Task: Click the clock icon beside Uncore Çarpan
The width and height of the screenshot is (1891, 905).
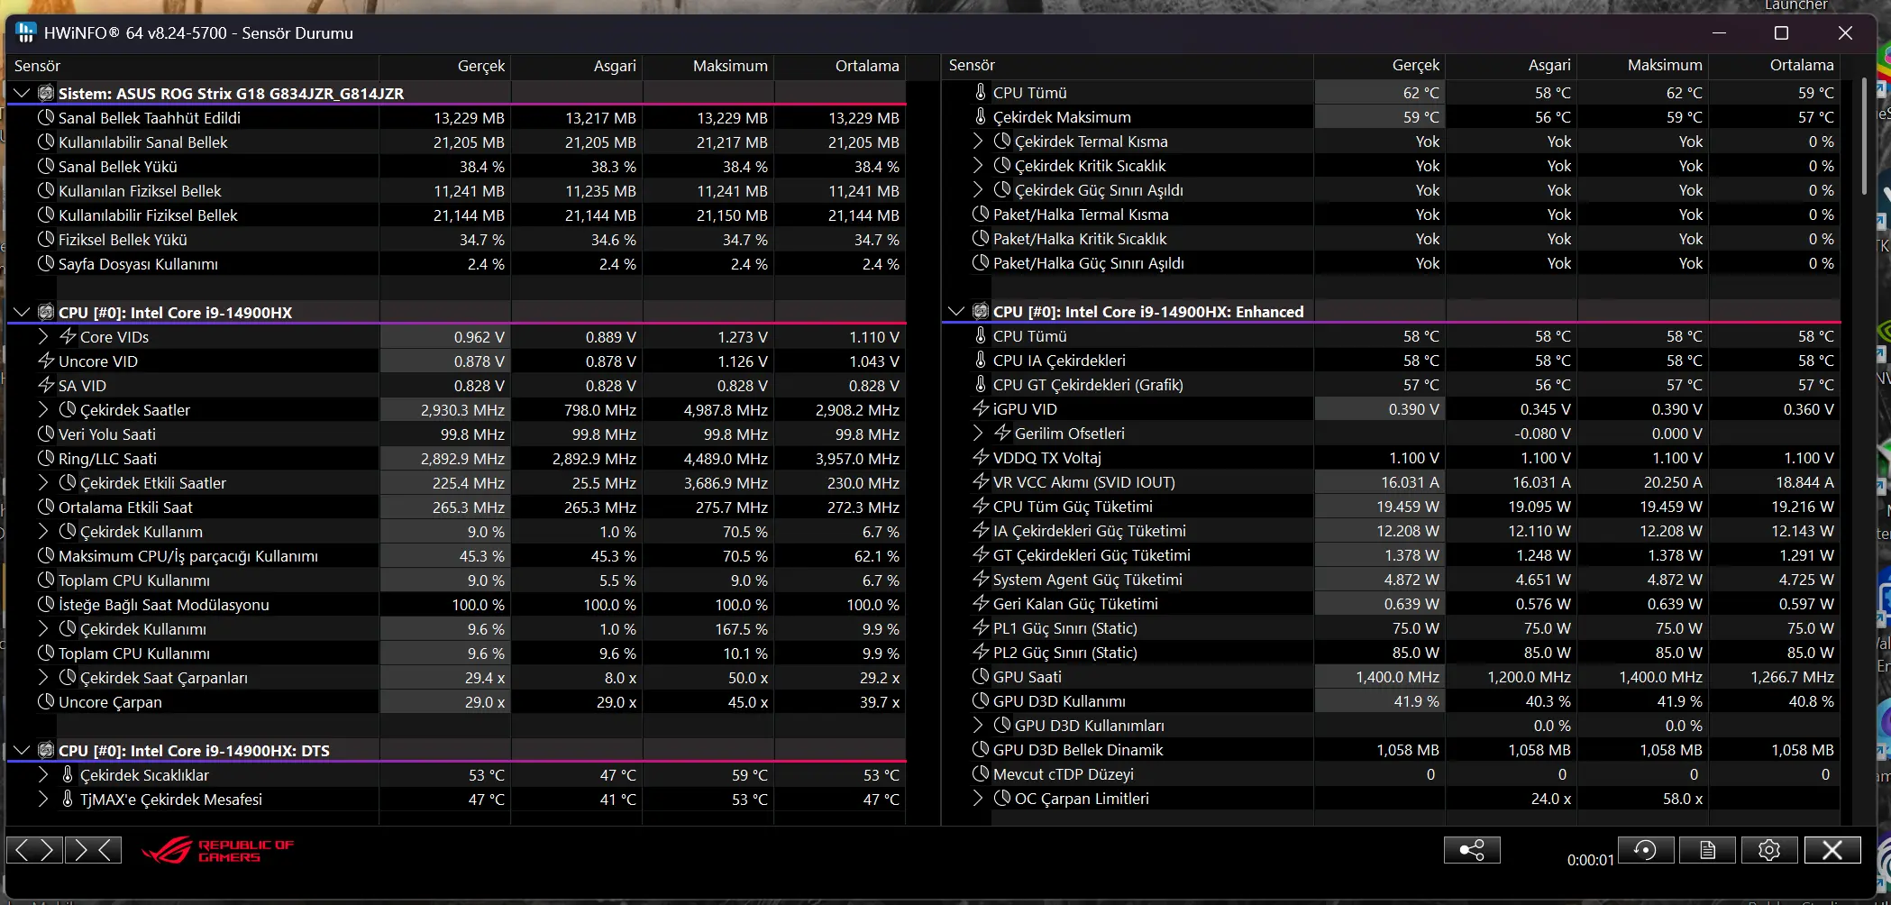Action: coord(46,702)
